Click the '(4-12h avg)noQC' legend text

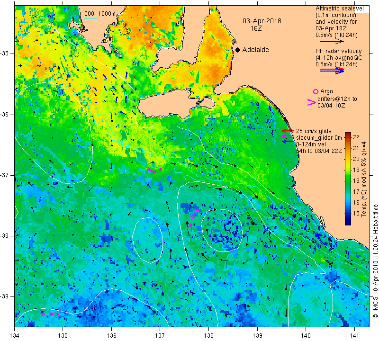(x=339, y=58)
